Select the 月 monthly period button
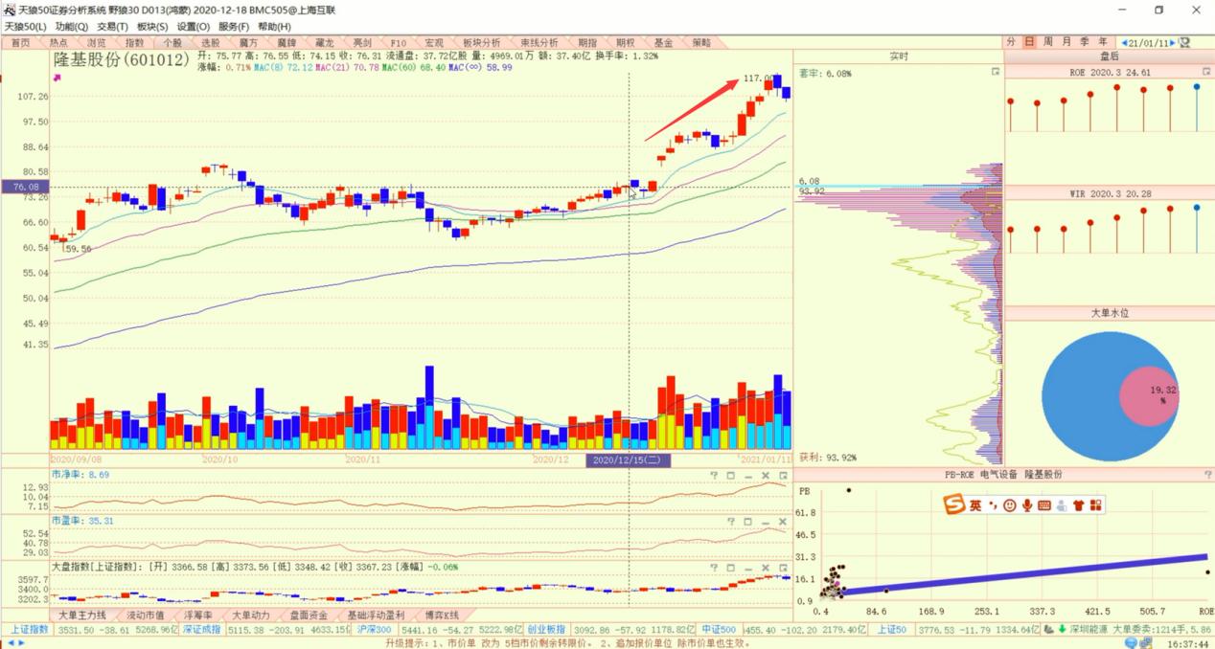This screenshot has width=1215, height=649. coord(1066,42)
